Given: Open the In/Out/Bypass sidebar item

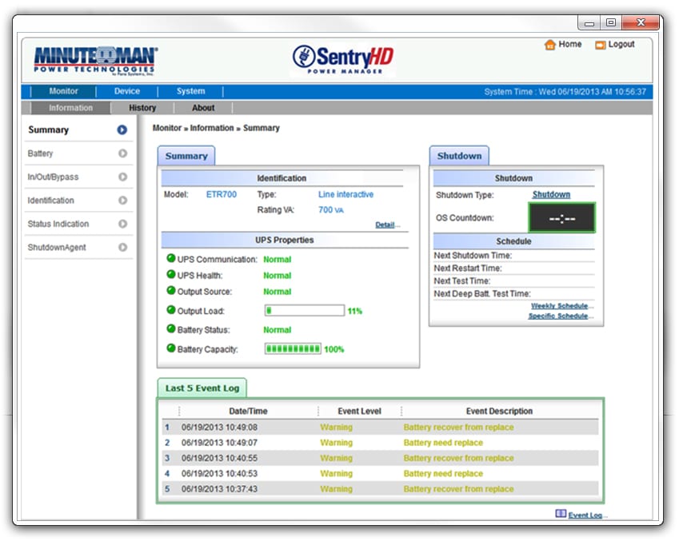Looking at the screenshot, I should click(78, 177).
